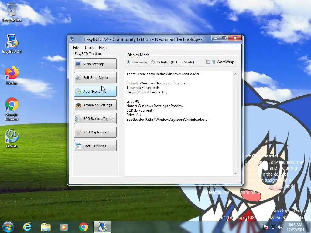Click the 'Bootloader Path' line
Screen dimensions: 311x233
(x=167, y=120)
